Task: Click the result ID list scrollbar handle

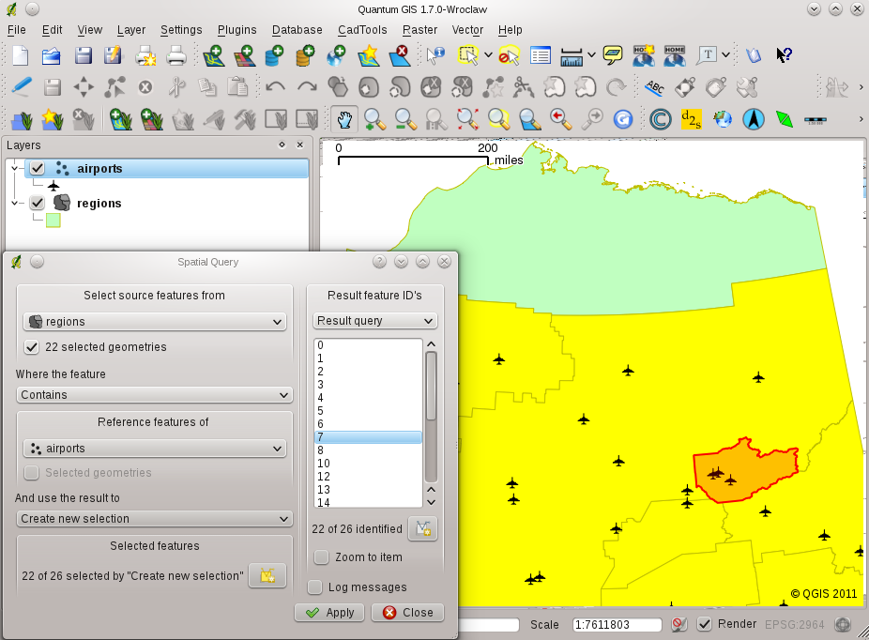Action: pyautogui.click(x=431, y=387)
